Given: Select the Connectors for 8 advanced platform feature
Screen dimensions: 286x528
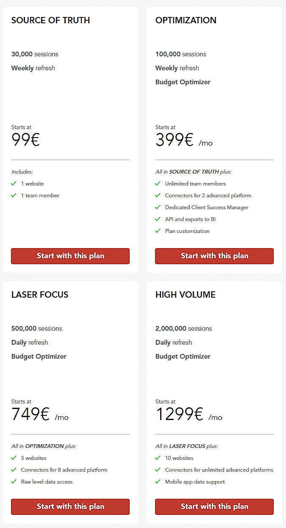Looking at the screenshot, I should click(64, 470).
